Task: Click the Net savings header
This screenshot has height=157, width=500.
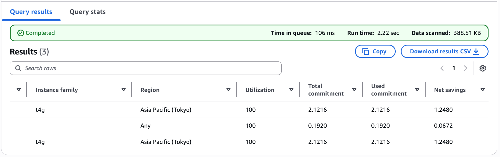Action: [x=450, y=90]
